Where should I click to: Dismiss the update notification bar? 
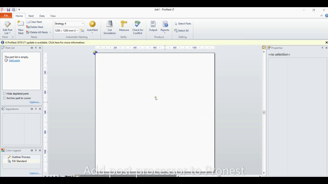tap(326, 42)
